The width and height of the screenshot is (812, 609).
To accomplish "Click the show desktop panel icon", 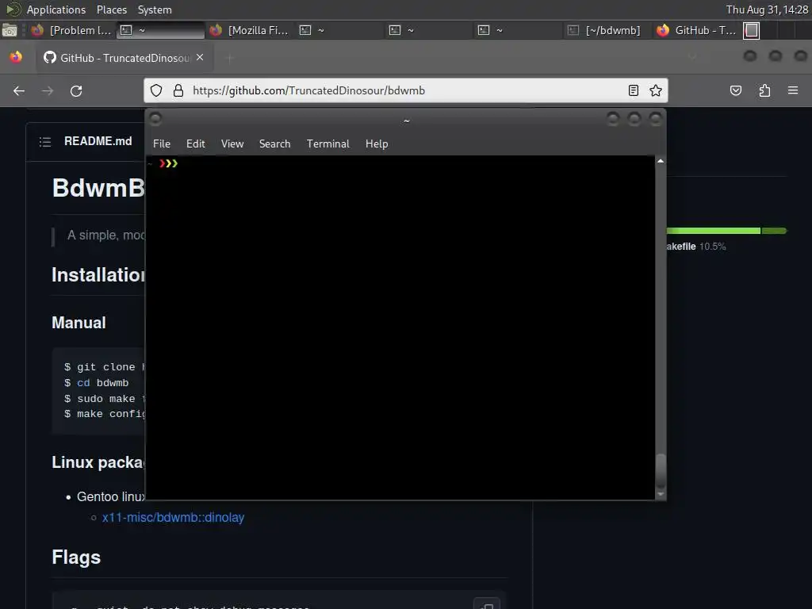I will [x=10, y=31].
